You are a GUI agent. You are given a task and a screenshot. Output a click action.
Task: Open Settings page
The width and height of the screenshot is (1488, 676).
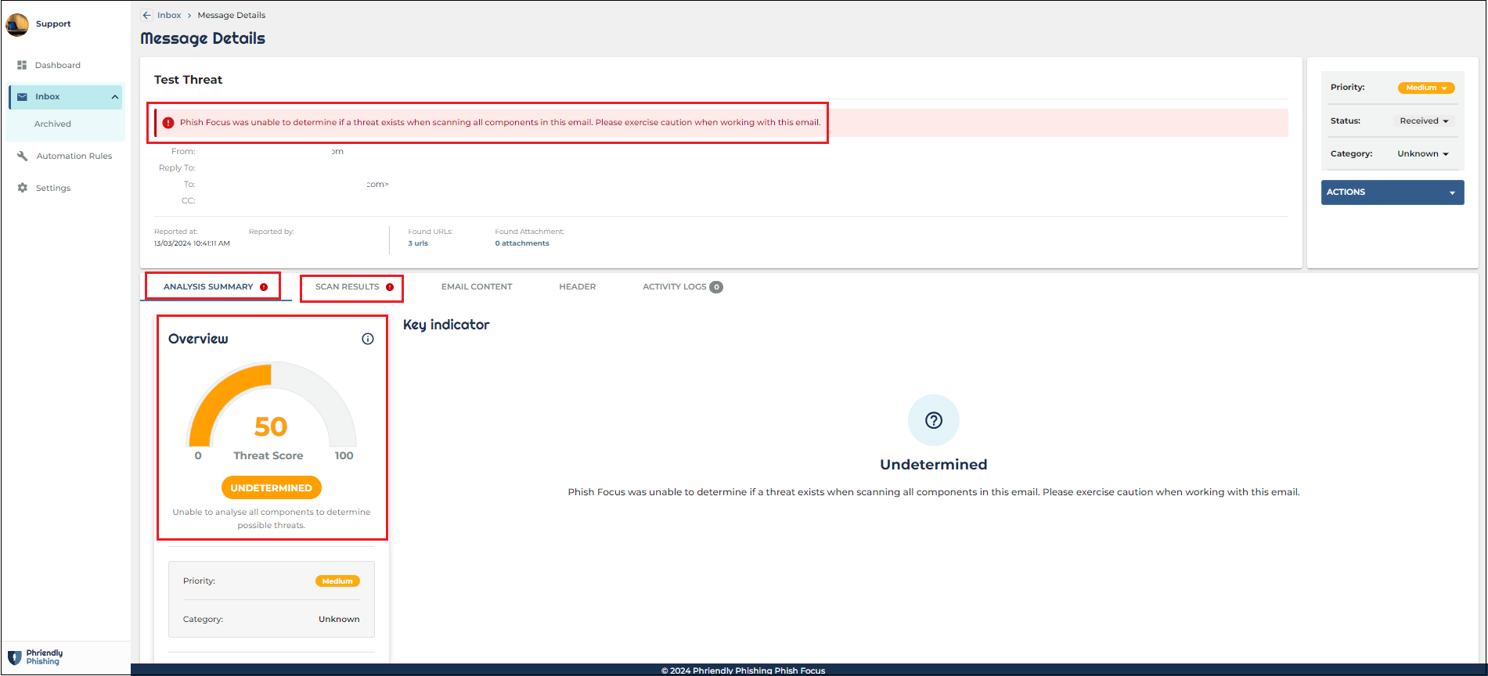point(53,188)
